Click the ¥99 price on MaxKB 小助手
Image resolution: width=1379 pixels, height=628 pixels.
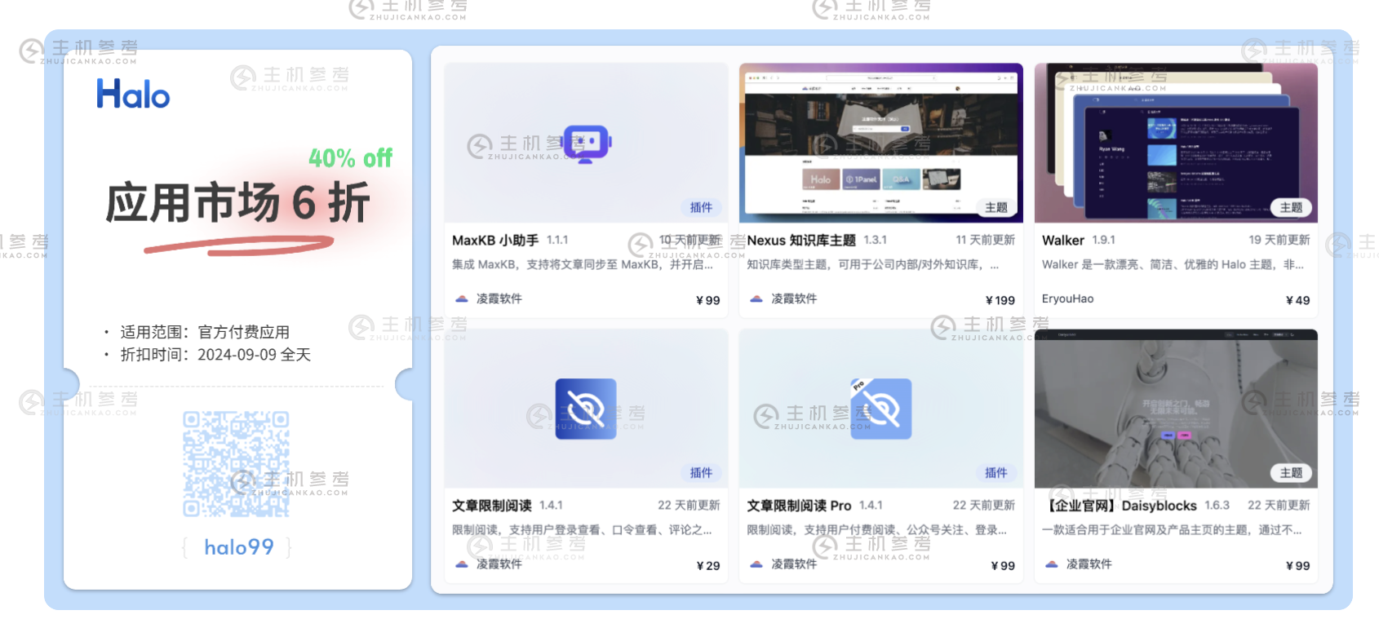click(708, 300)
